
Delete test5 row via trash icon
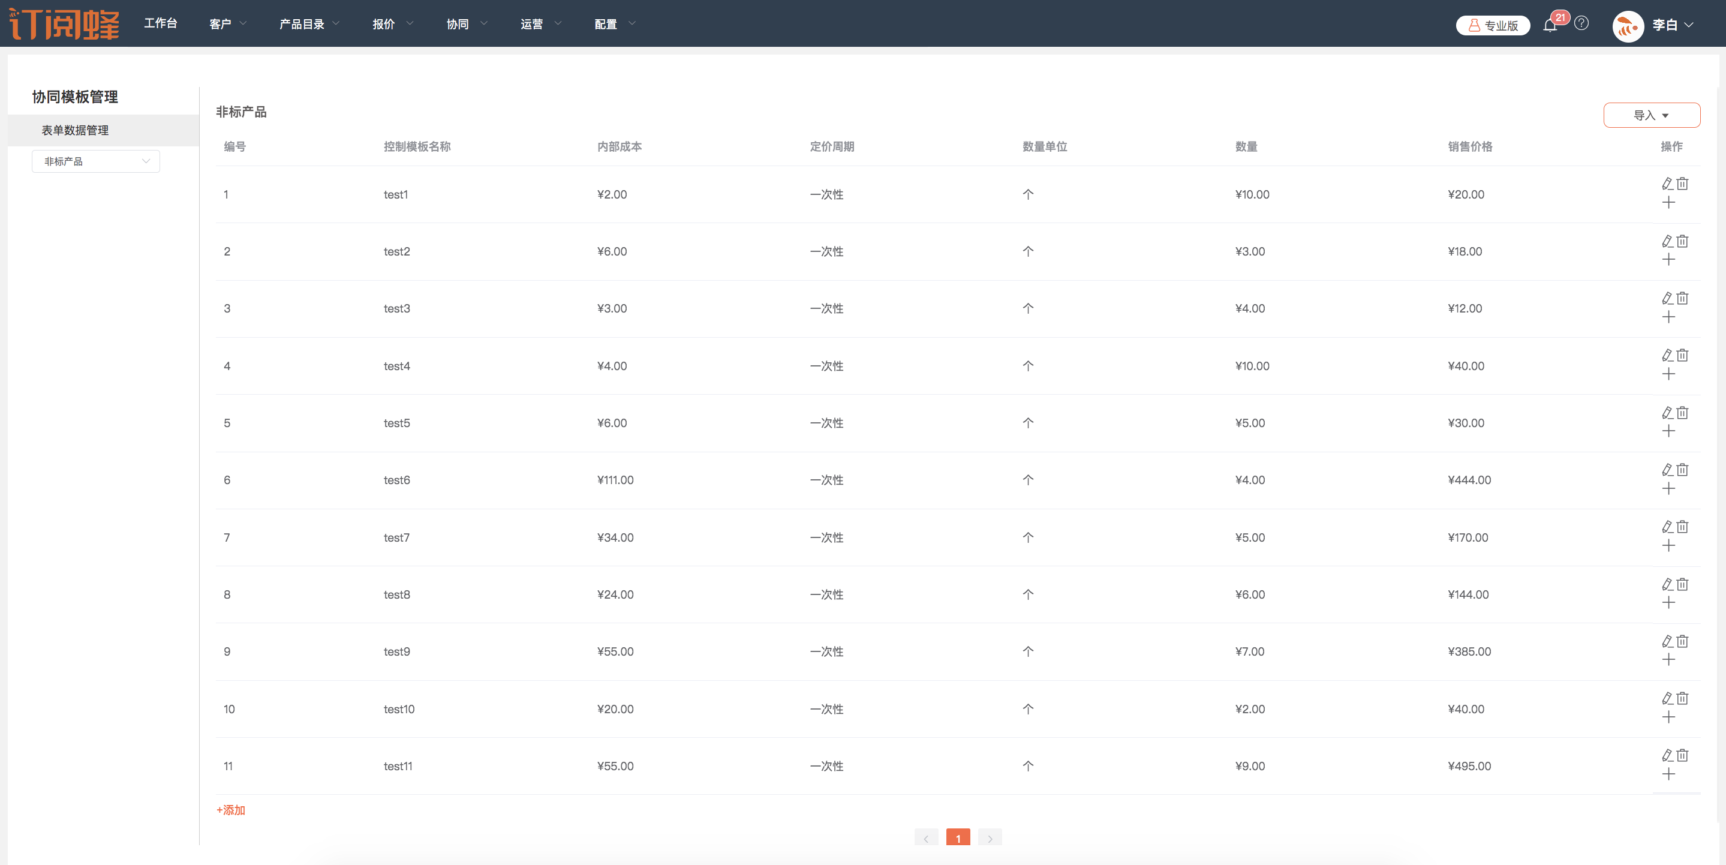click(x=1682, y=413)
